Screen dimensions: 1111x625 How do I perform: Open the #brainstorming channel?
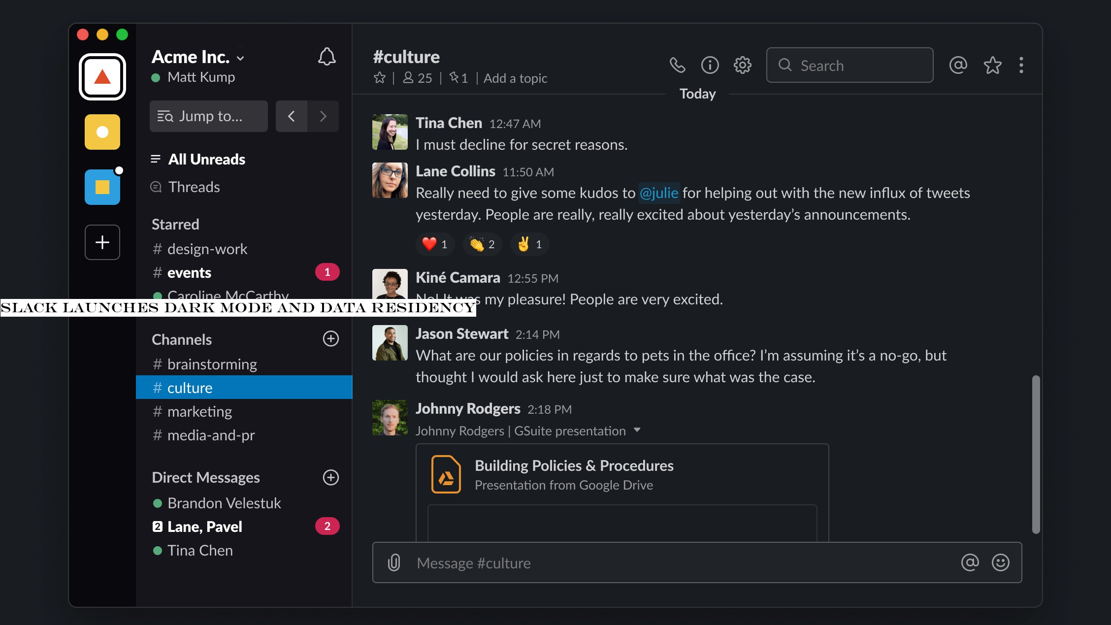244,364
